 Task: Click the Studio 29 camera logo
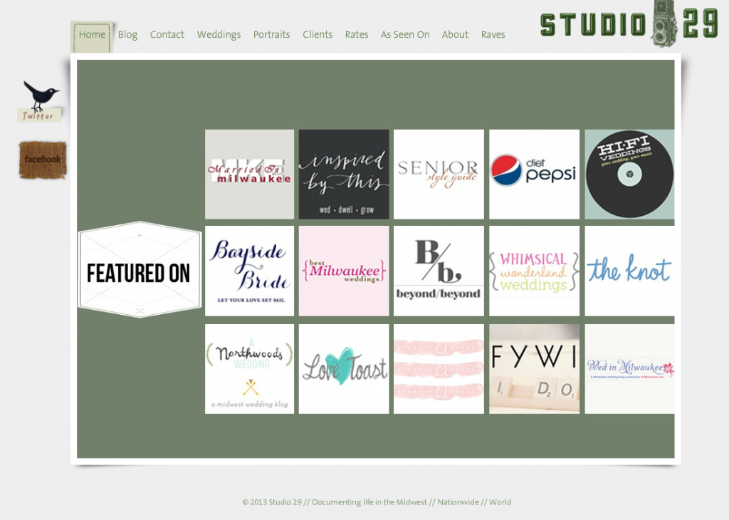629,24
